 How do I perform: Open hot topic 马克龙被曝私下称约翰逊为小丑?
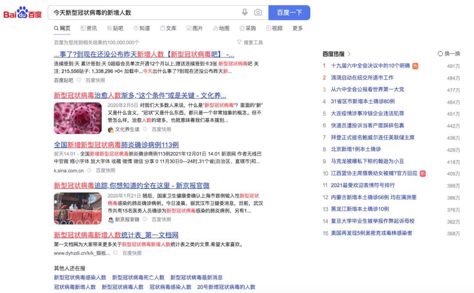tap(367, 162)
